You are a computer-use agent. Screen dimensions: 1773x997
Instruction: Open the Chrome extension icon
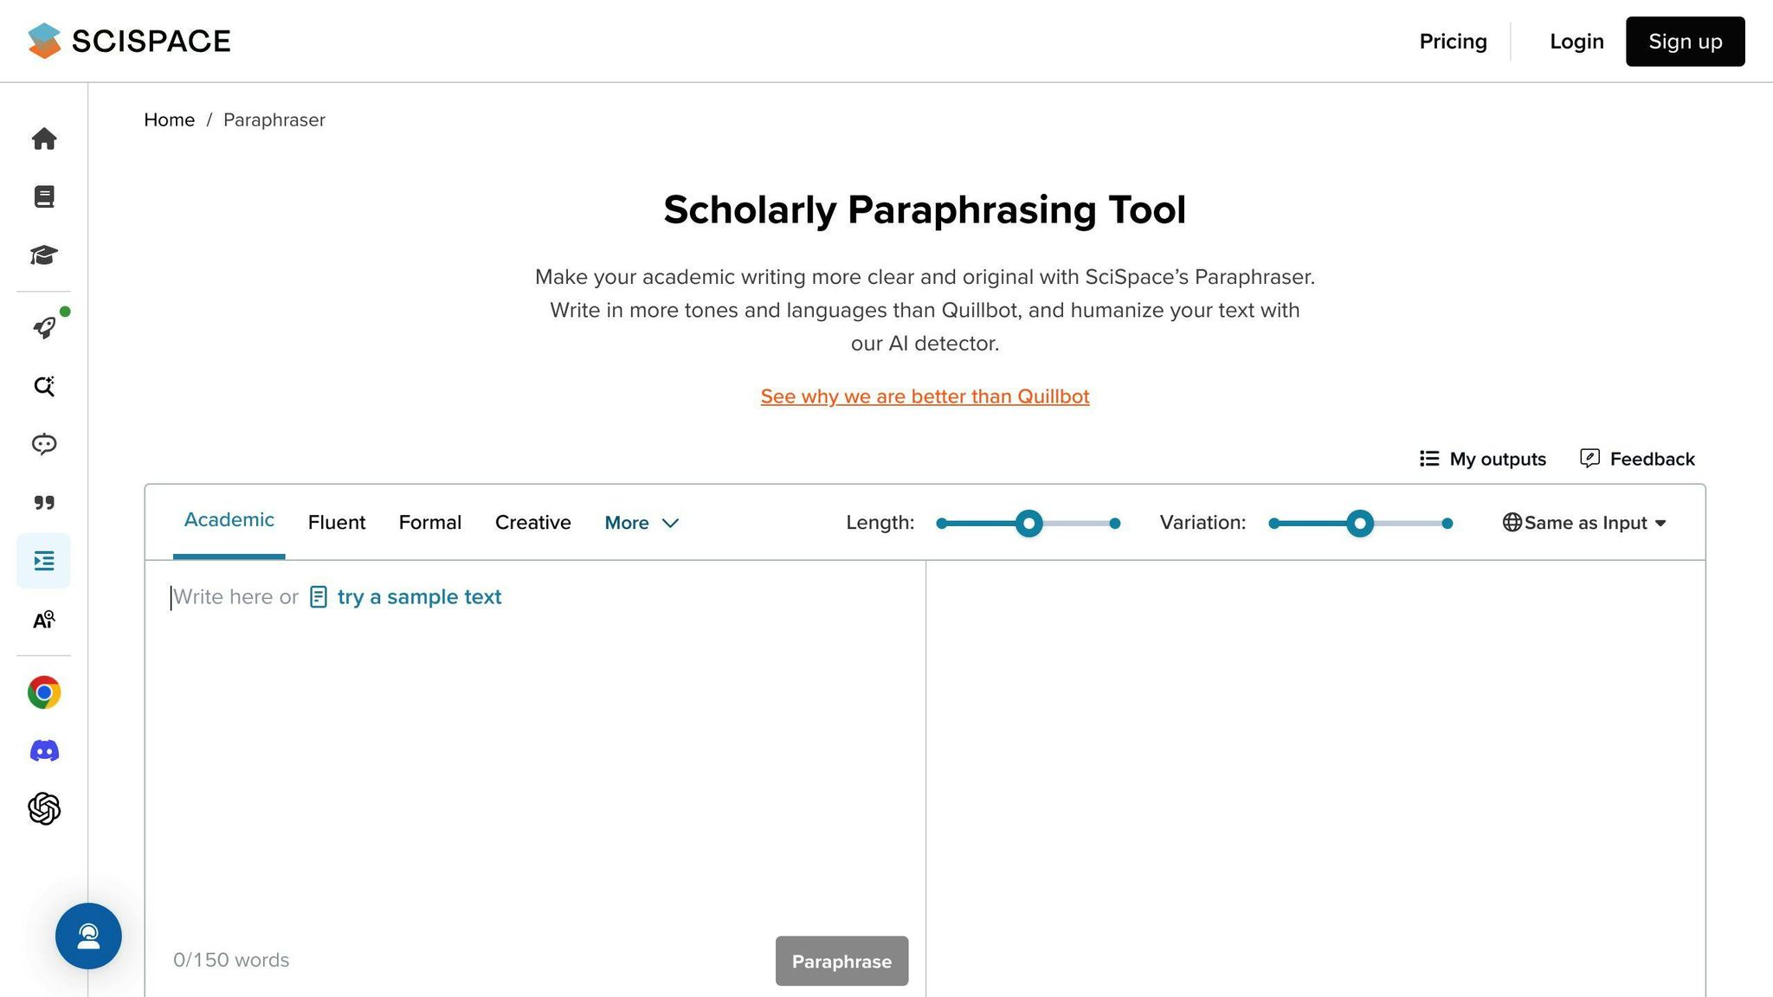point(43,691)
